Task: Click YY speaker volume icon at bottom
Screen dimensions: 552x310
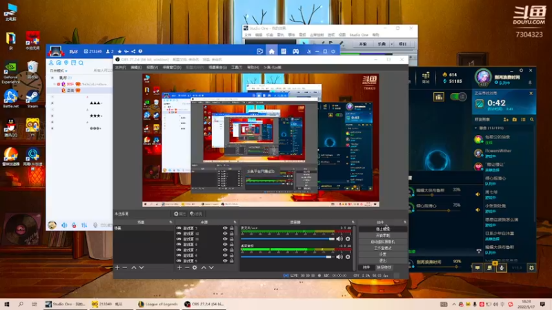Action: point(64,225)
